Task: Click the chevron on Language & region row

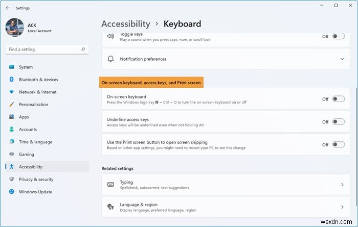Action: pyautogui.click(x=342, y=207)
